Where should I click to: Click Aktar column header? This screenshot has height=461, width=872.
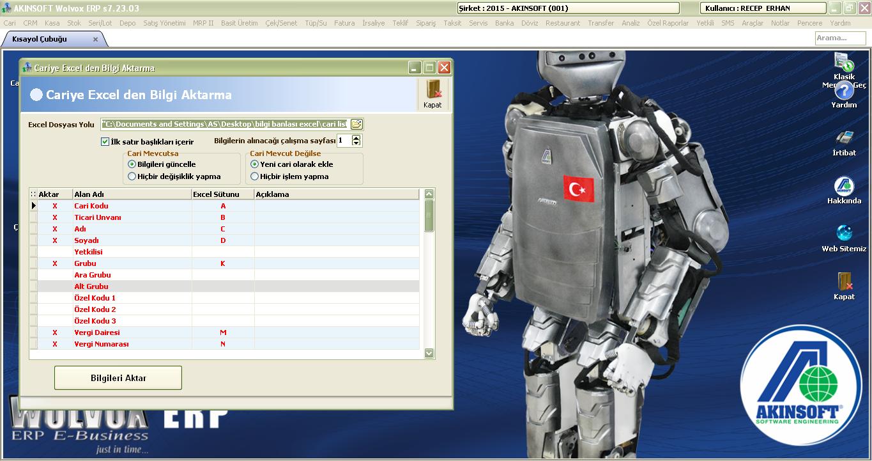coord(55,194)
